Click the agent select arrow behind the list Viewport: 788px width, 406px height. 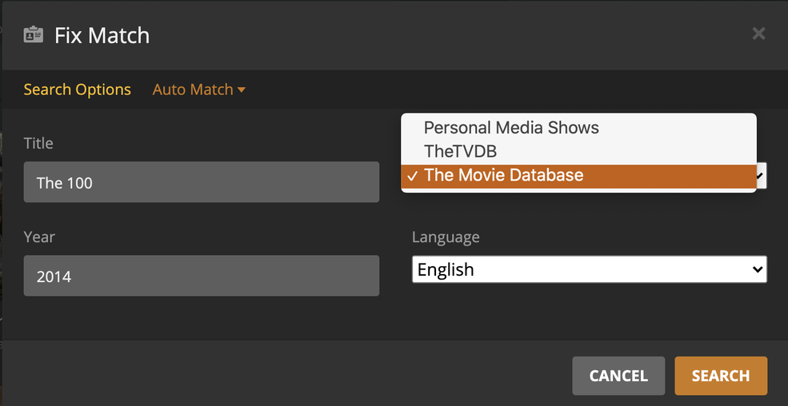click(762, 176)
